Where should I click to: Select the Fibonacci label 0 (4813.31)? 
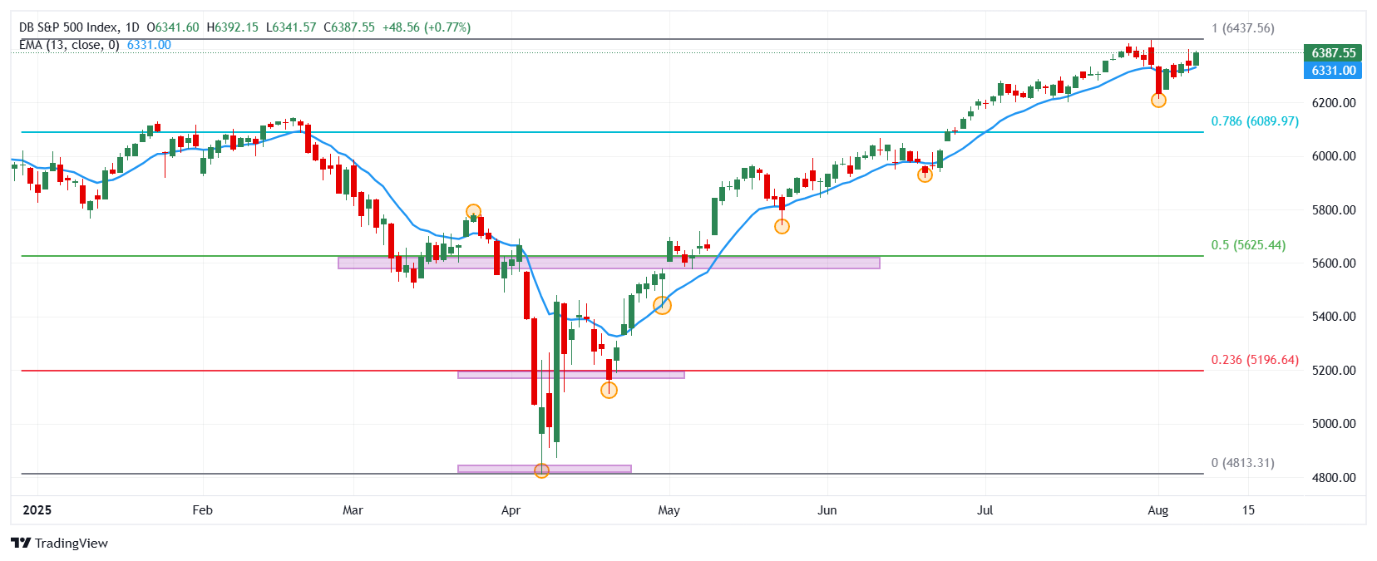coord(1242,463)
